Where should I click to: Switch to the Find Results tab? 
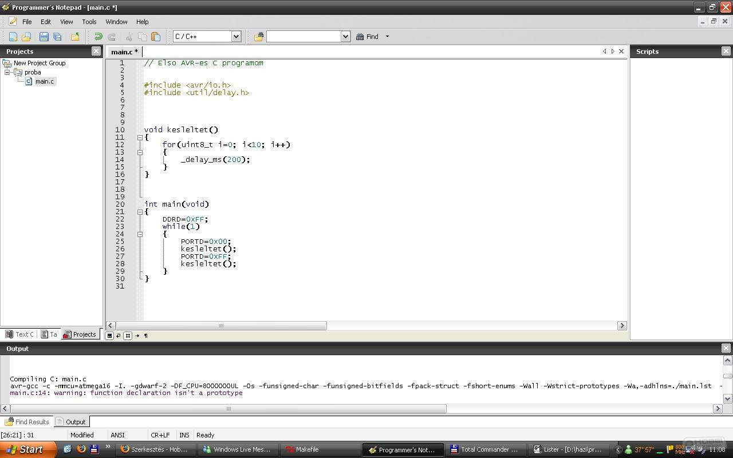coord(27,422)
